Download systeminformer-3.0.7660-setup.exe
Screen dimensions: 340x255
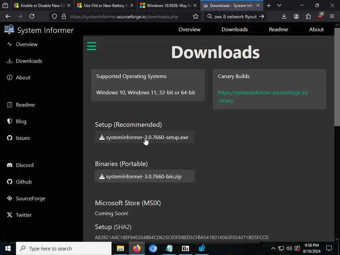coord(144,137)
